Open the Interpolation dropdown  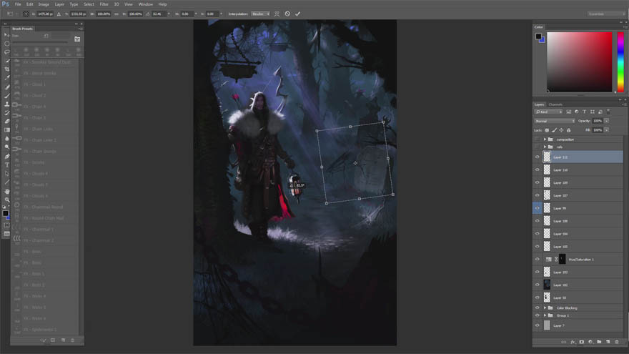click(x=260, y=14)
